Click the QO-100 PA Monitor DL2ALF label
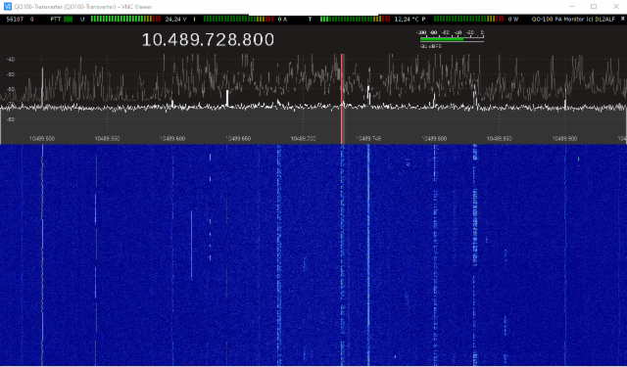 pyautogui.click(x=573, y=20)
